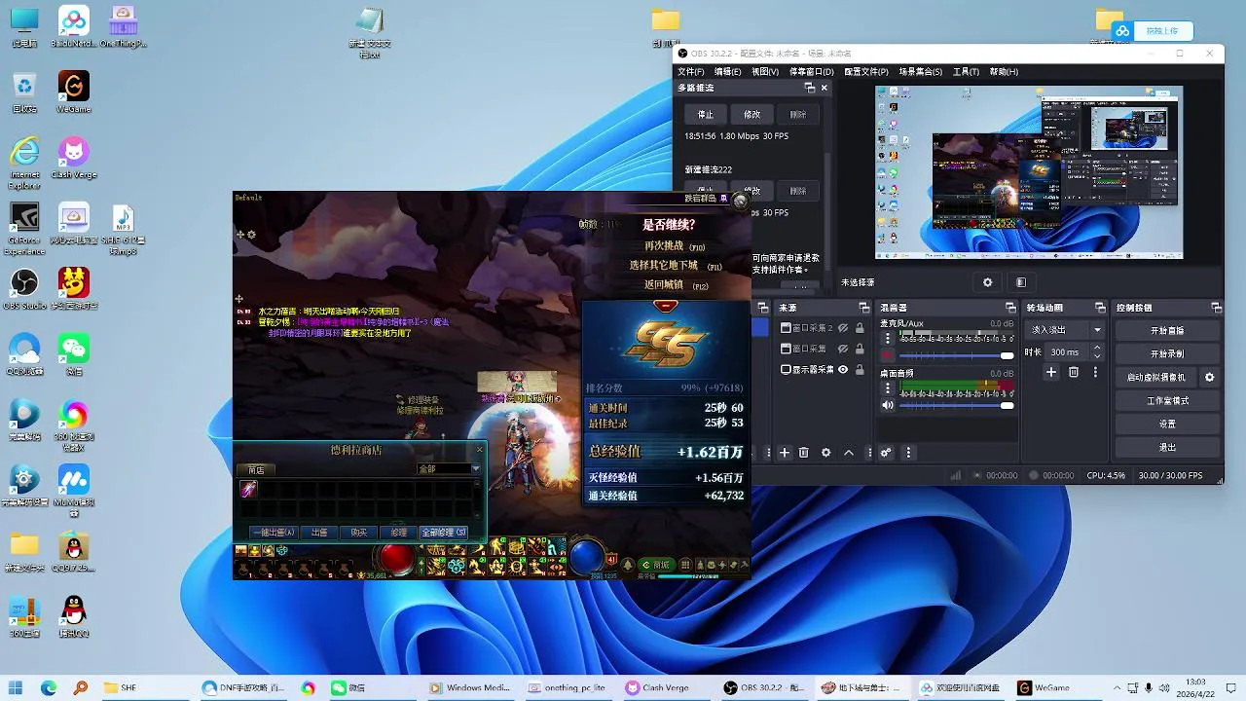Delete transition with the trash icon
Image resolution: width=1246 pixels, height=701 pixels.
(x=1074, y=372)
